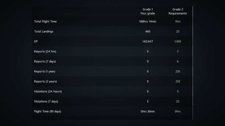Select the Total Landings row

[x=44, y=31]
